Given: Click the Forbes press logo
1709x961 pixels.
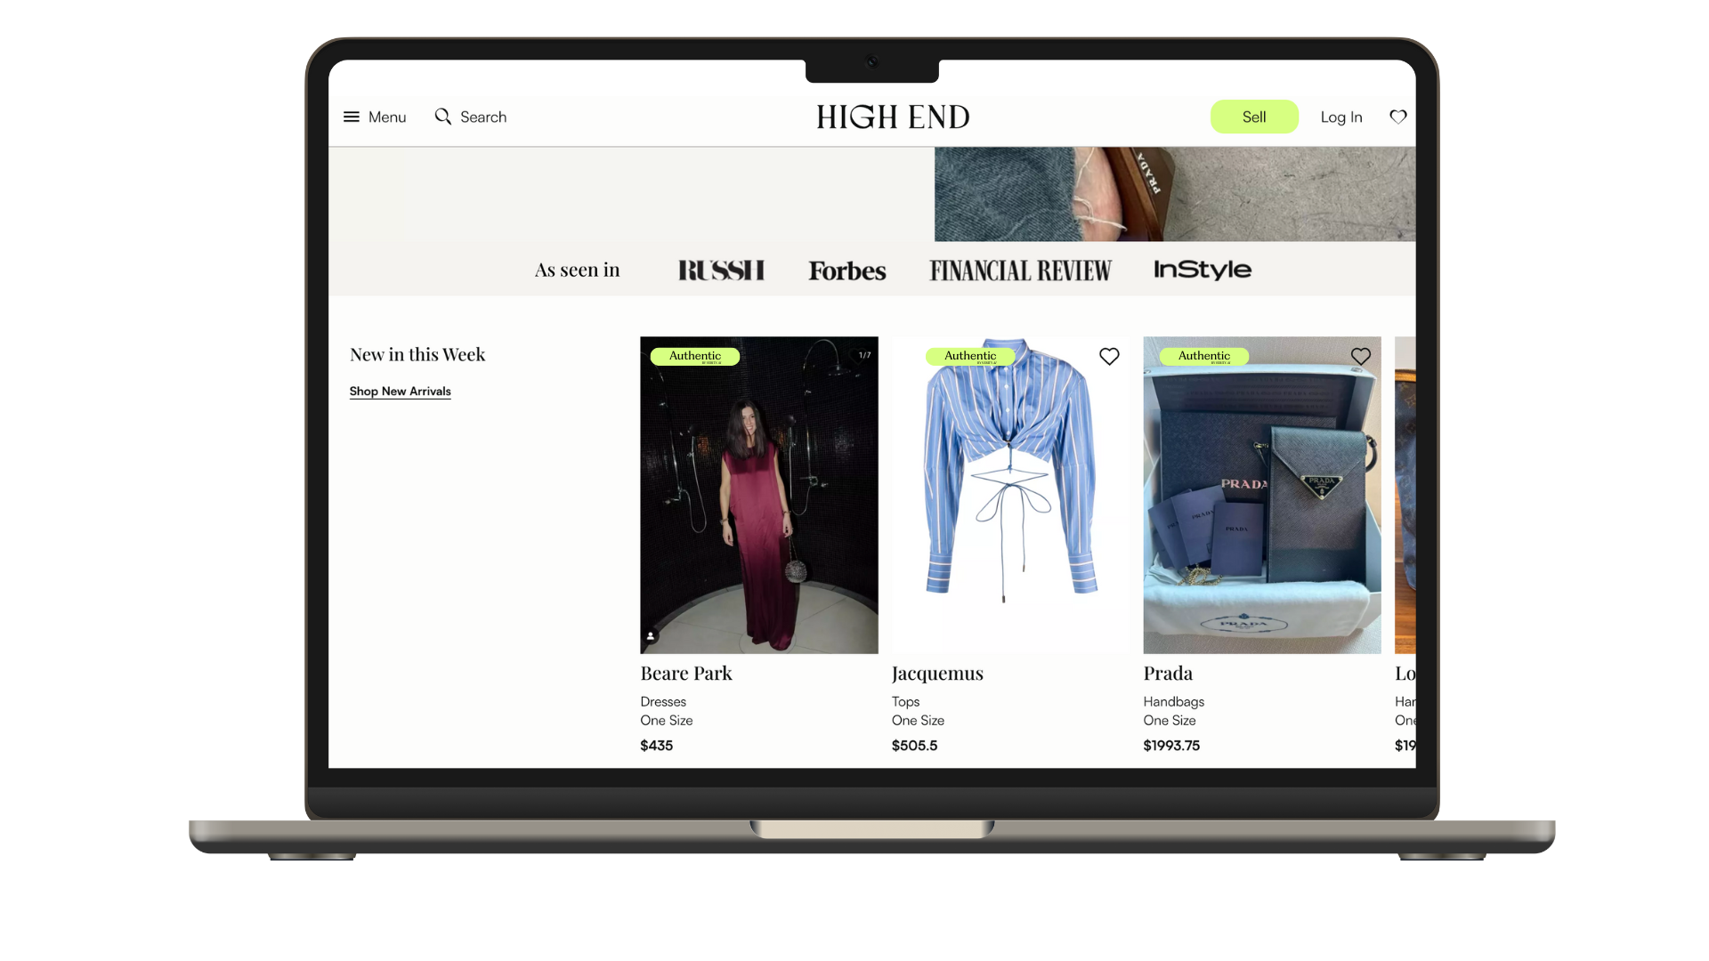Looking at the screenshot, I should point(846,270).
